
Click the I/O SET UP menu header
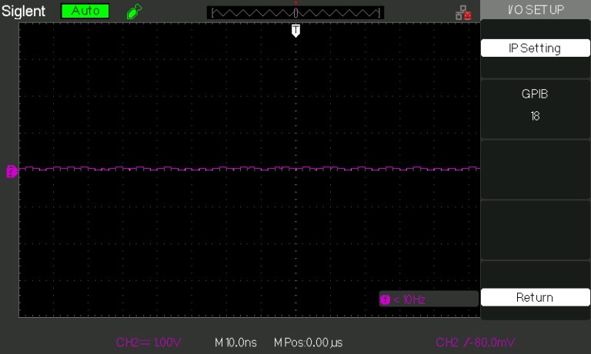[x=534, y=9]
